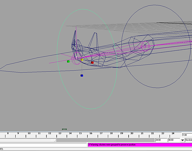This screenshot has width=192, height=151.
Task: Click the range slider end handle
Action: pyautogui.click(x=55, y=140)
